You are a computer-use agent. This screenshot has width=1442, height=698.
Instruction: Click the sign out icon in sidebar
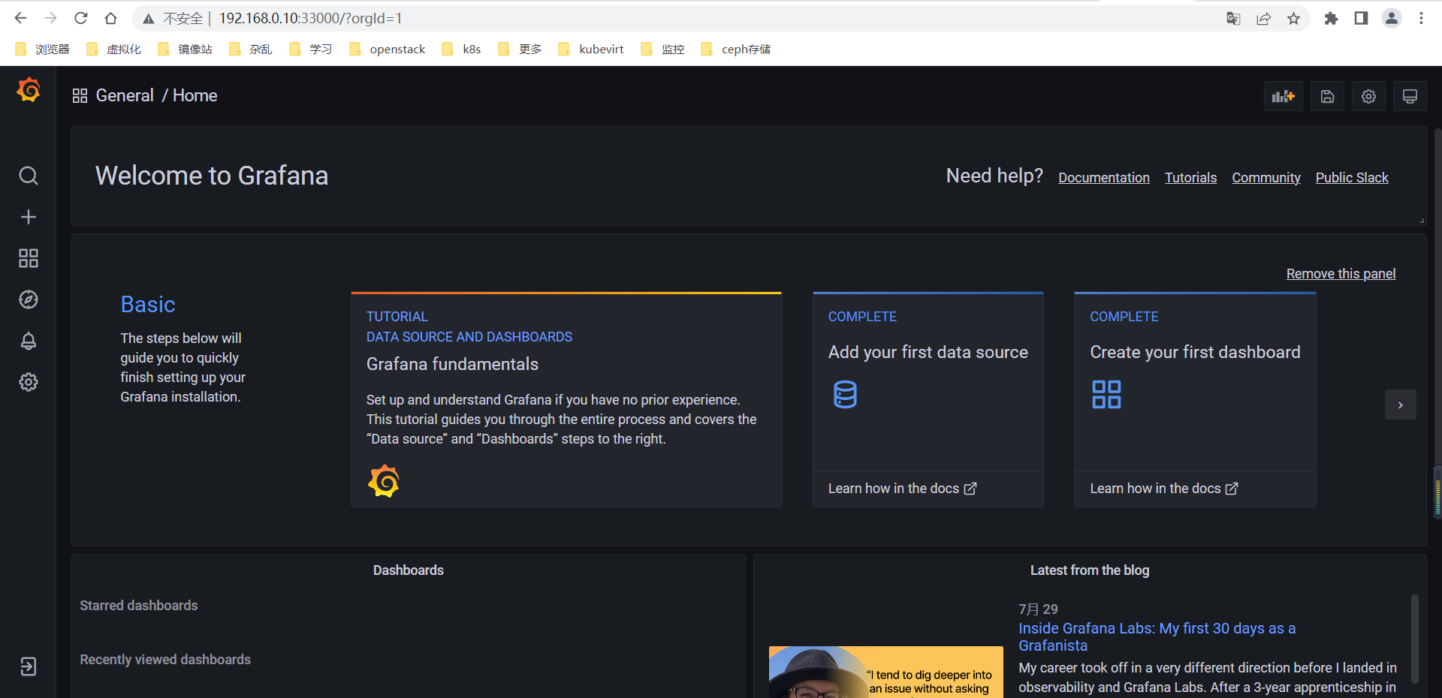pos(29,666)
